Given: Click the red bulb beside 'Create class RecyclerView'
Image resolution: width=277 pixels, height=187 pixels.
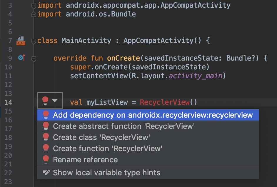Looking at the screenshot, I should pyautogui.click(x=46, y=137).
